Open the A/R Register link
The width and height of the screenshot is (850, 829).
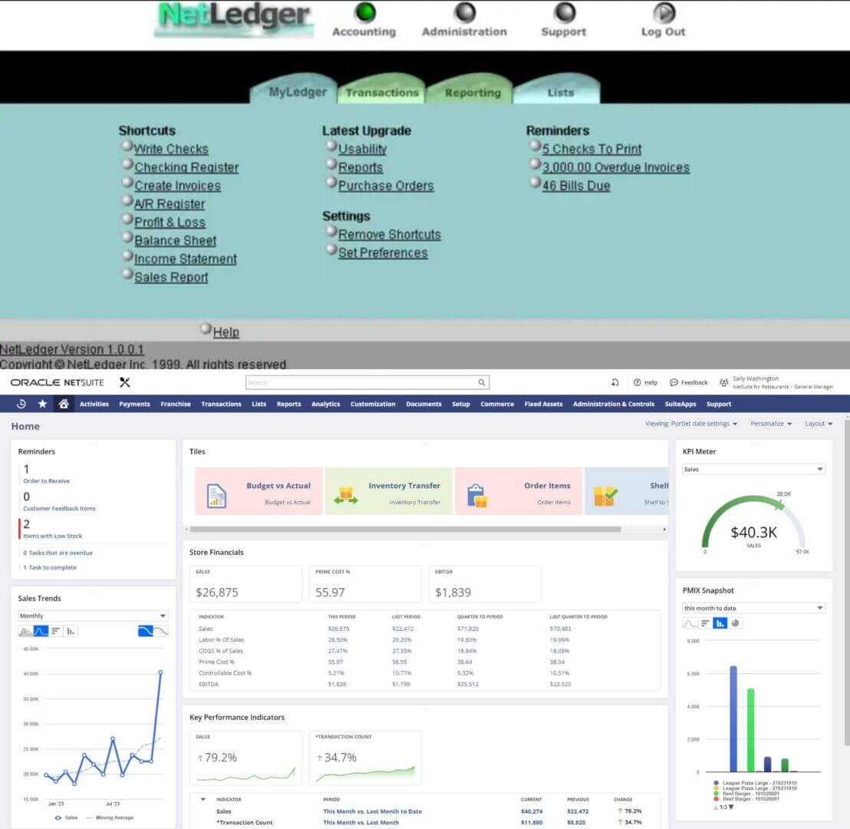170,204
